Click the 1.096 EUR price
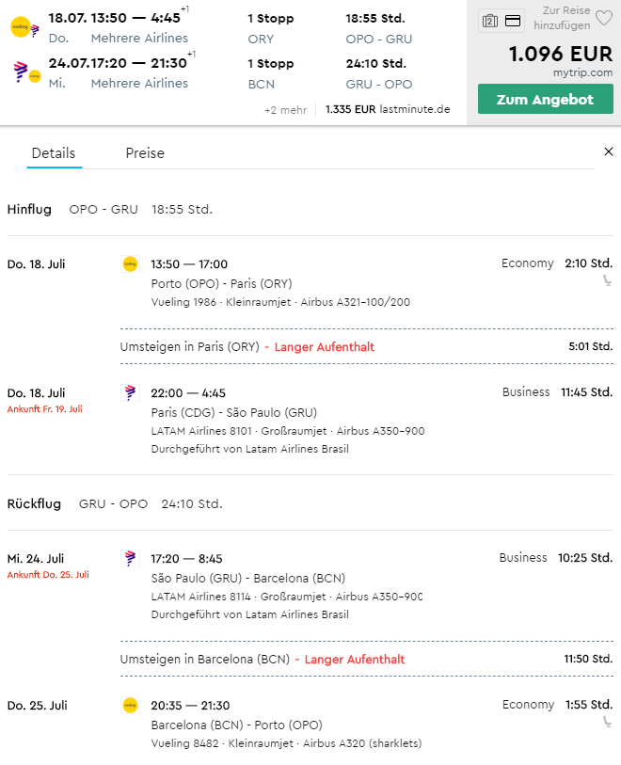Image resolution: width=621 pixels, height=765 pixels. [x=561, y=55]
